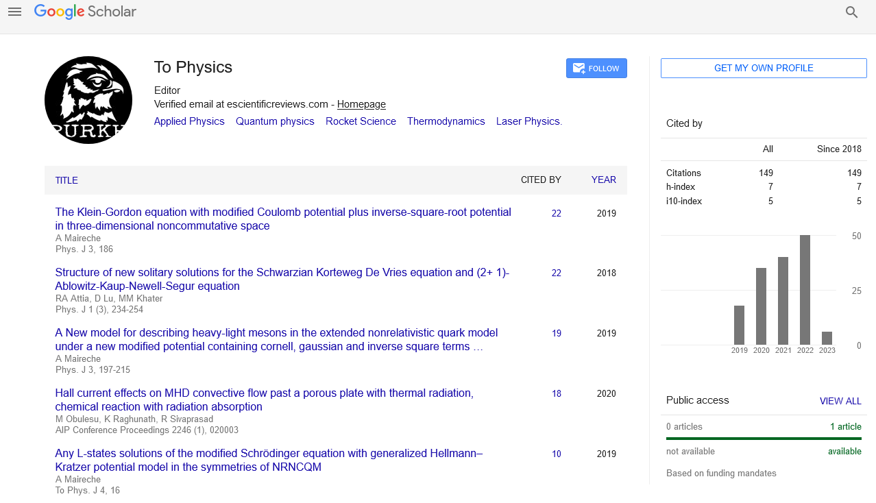Sort articles by Year column
The height and width of the screenshot is (503, 876).
coord(604,180)
